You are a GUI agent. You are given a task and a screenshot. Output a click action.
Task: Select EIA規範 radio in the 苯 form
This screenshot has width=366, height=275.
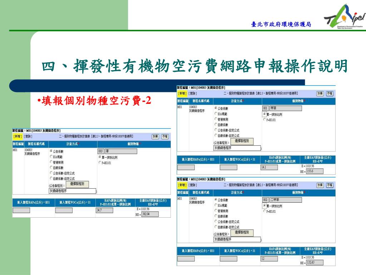[51, 157]
